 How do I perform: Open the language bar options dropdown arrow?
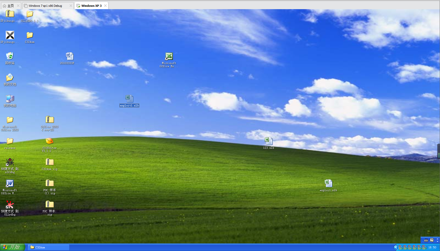coord(437,241)
